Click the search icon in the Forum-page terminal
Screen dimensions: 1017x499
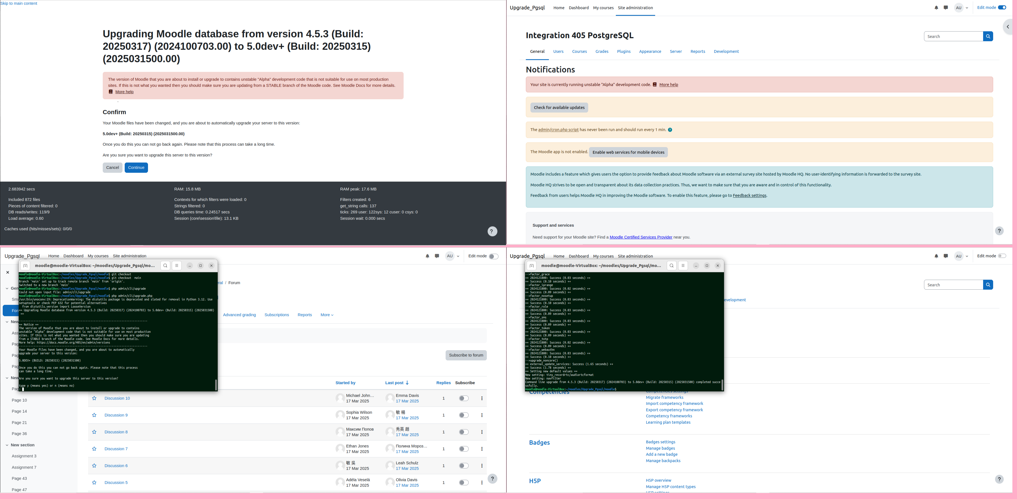pyautogui.click(x=165, y=266)
